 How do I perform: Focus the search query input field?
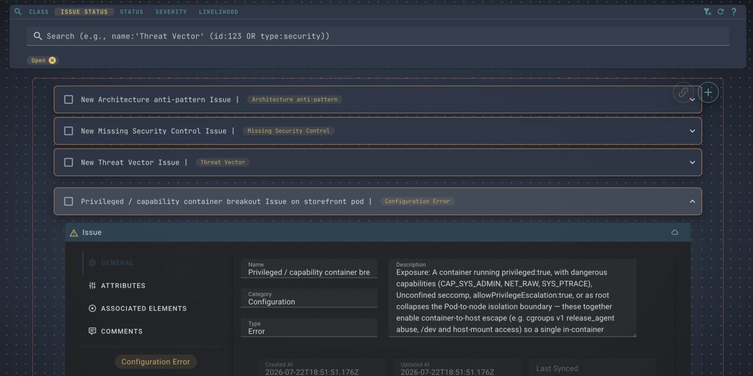(378, 36)
